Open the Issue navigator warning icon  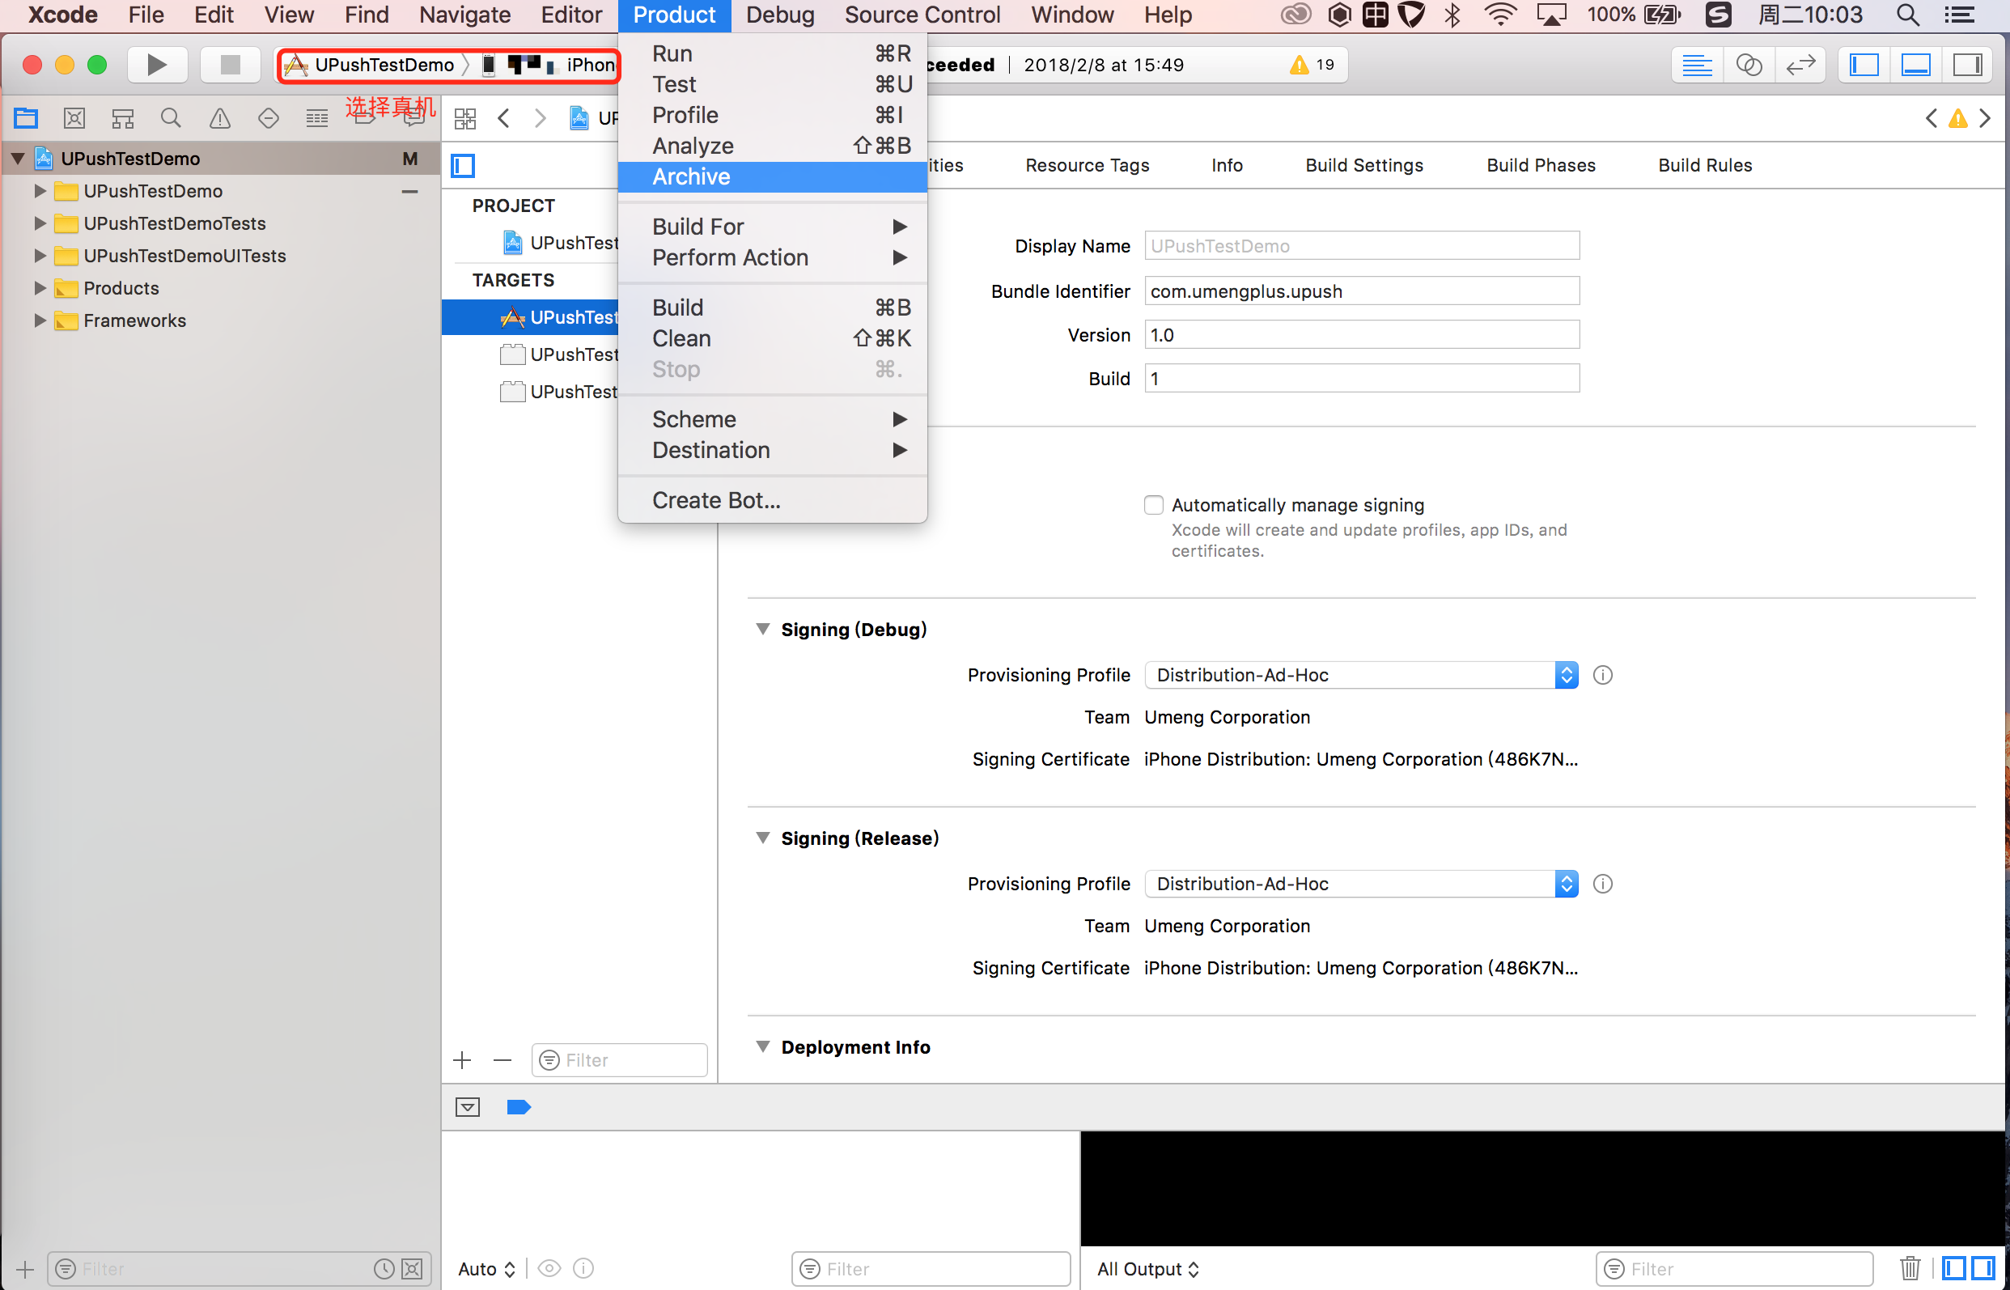coord(219,118)
